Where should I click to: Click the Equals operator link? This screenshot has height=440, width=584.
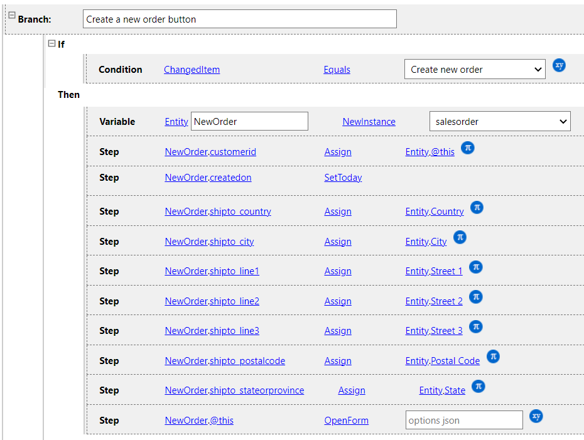tap(337, 70)
